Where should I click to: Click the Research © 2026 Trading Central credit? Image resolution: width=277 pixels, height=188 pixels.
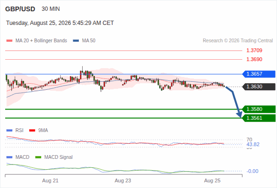(x=238, y=41)
